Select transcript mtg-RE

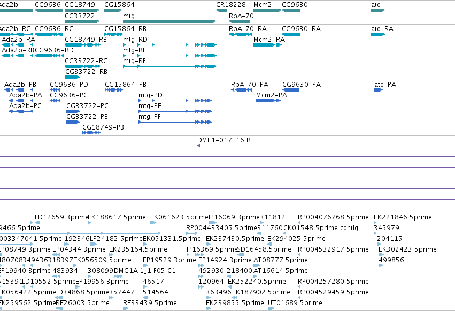[169, 56]
